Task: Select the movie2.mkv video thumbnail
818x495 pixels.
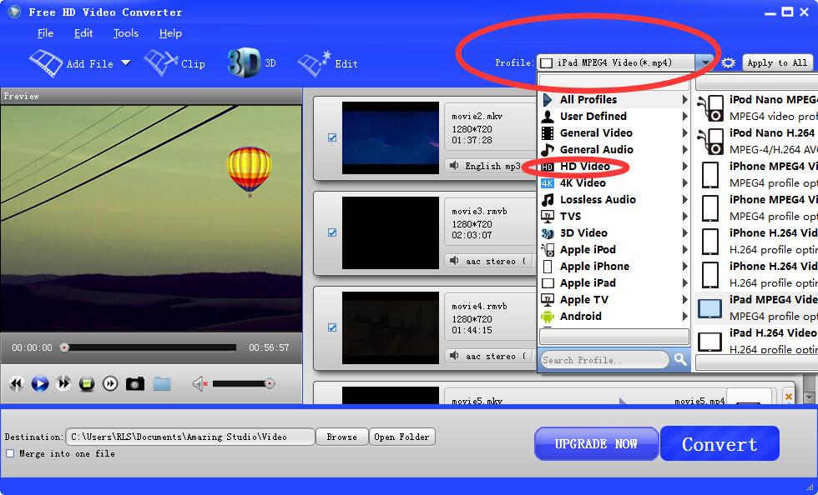Action: point(391,138)
